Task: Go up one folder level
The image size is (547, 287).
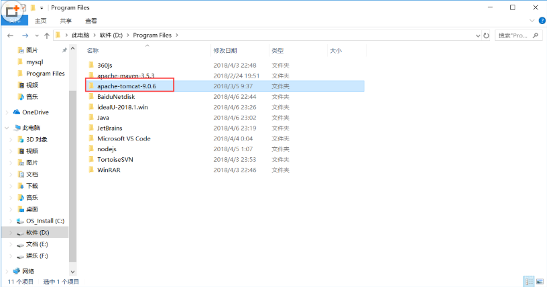Action: [47, 35]
